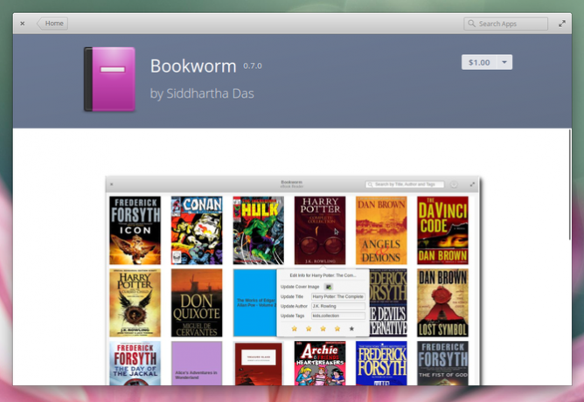Click the Update Author field
Image resolution: width=584 pixels, height=402 pixels.
tap(338, 306)
